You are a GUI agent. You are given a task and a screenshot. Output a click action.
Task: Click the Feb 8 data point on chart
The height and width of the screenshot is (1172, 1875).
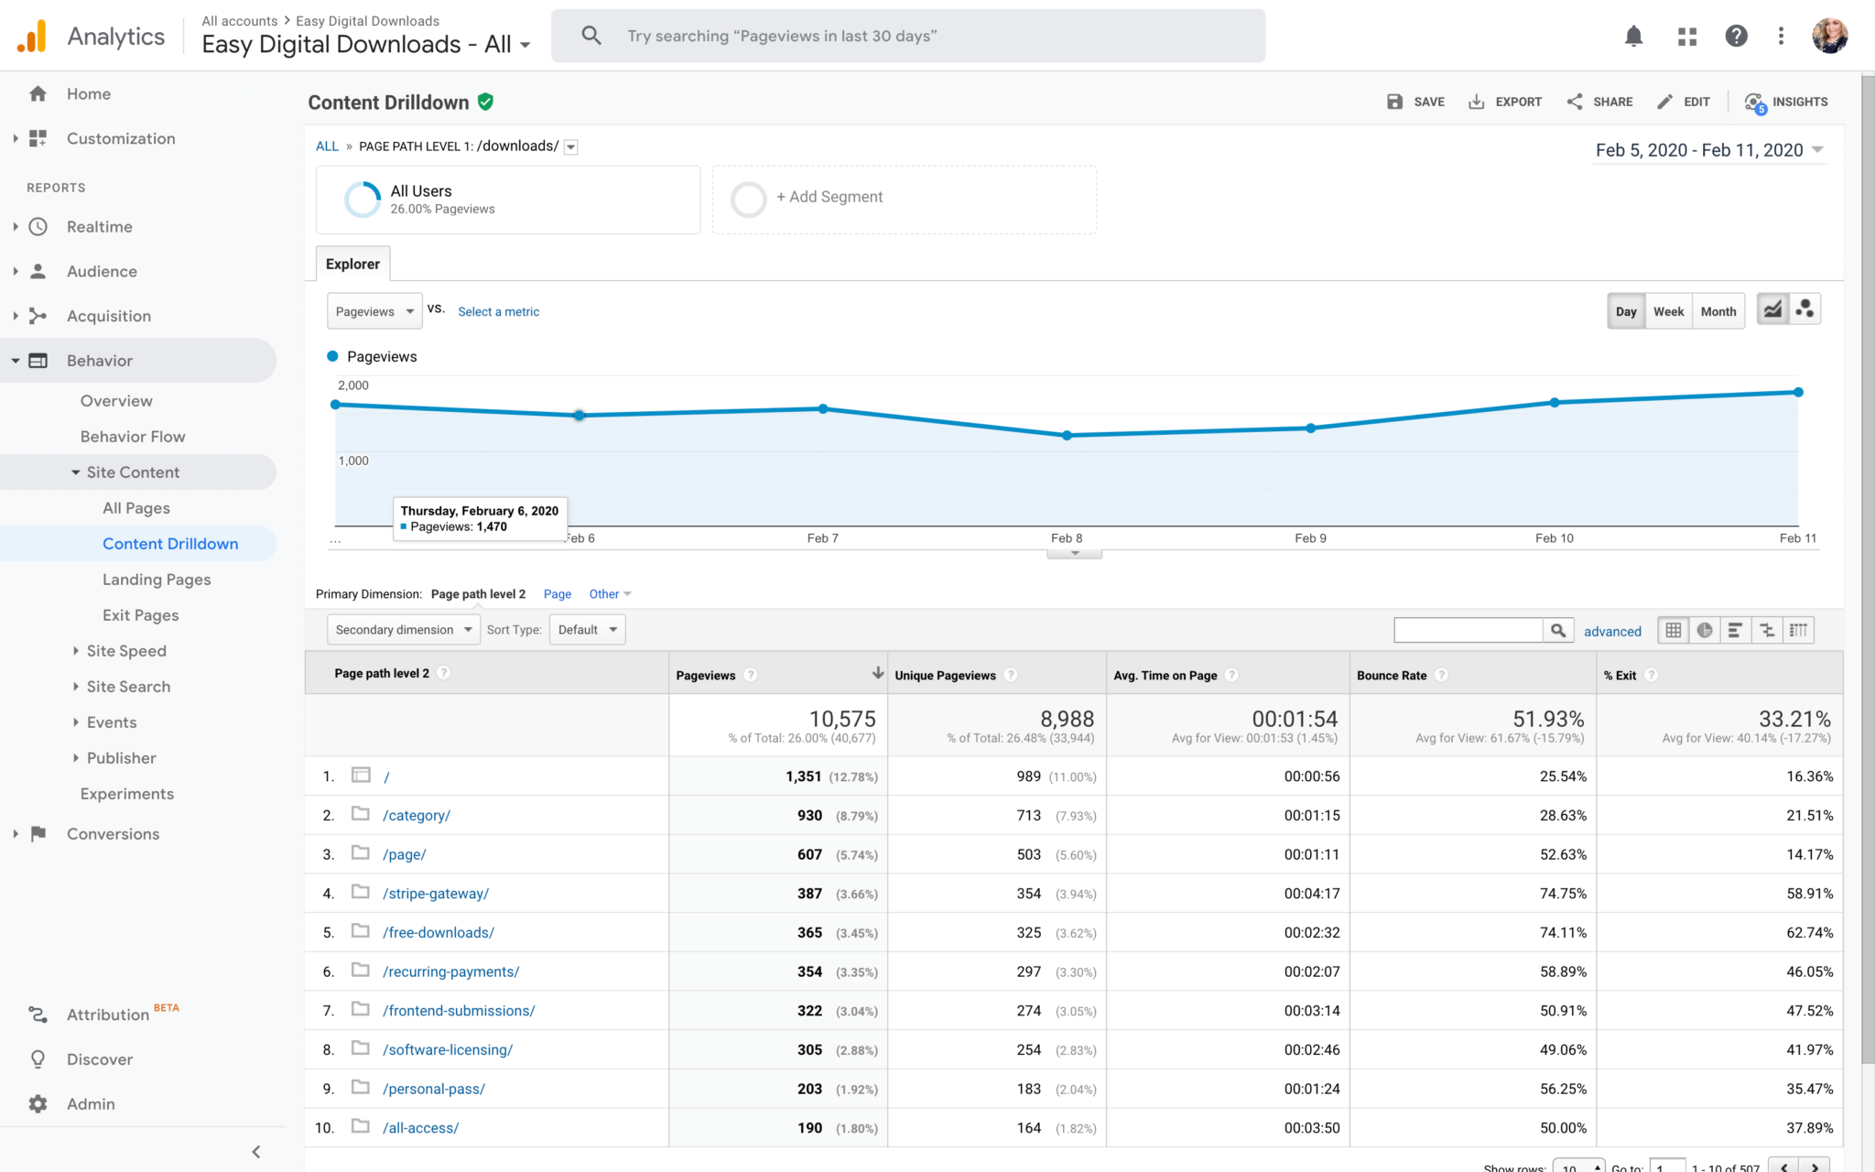click(1067, 436)
